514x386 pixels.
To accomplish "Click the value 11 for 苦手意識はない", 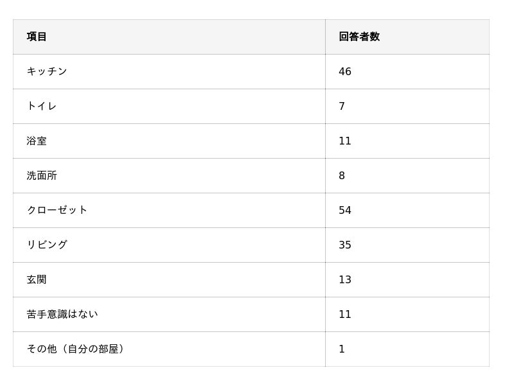I will pos(345,314).
